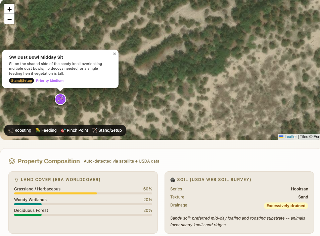The width and height of the screenshot is (320, 236).
Task: Zoom in on the map
Action: pyautogui.click(x=9, y=9)
